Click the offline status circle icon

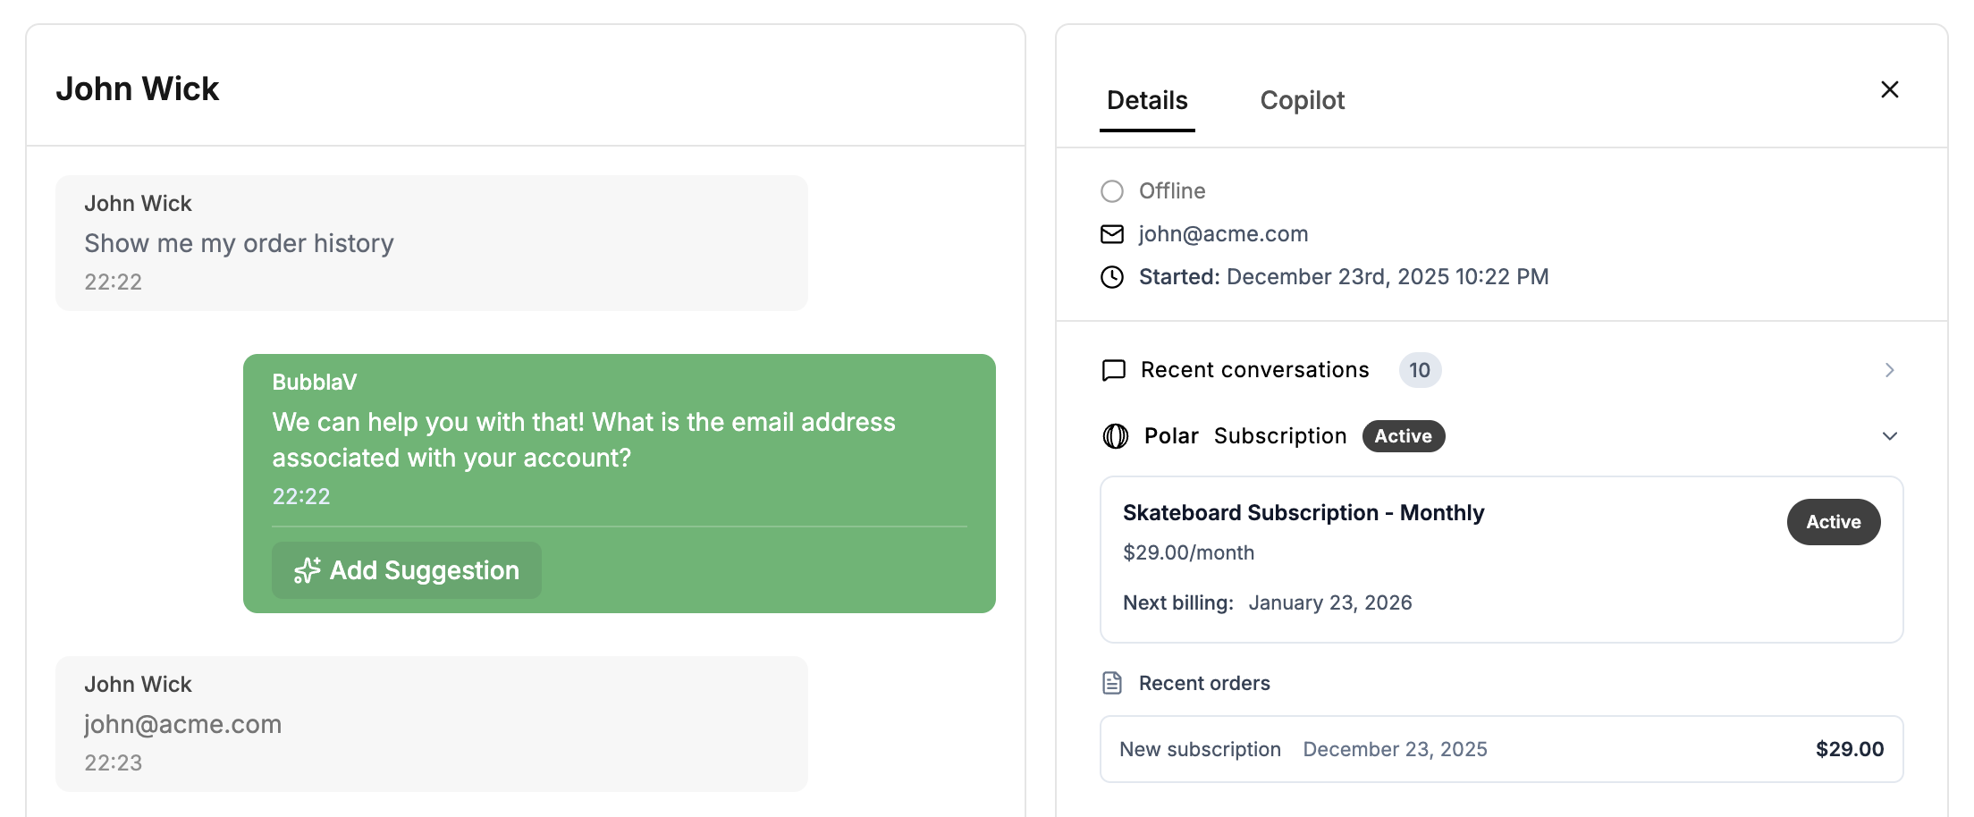pyautogui.click(x=1112, y=191)
